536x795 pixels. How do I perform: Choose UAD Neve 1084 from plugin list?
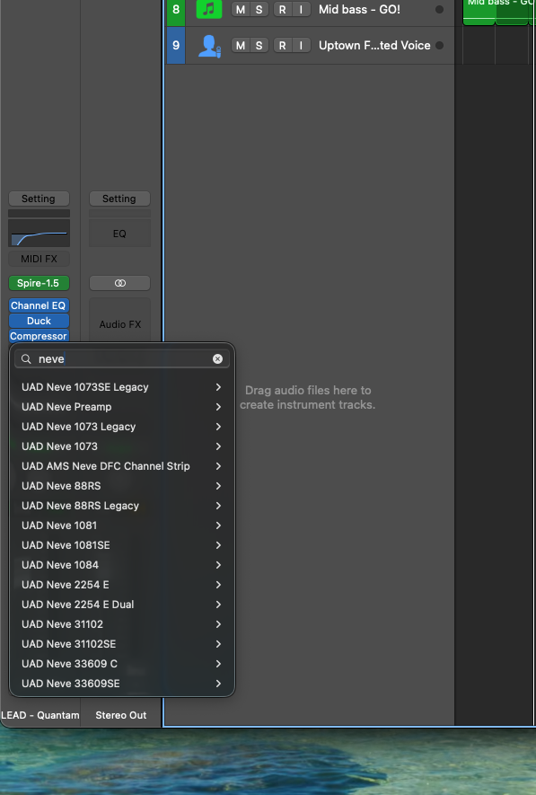(121, 565)
